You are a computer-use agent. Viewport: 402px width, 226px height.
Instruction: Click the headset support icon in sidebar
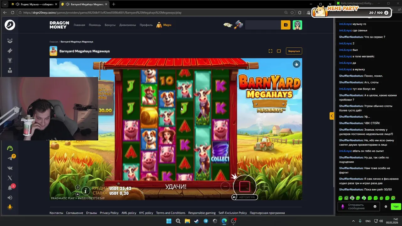(x=10, y=148)
